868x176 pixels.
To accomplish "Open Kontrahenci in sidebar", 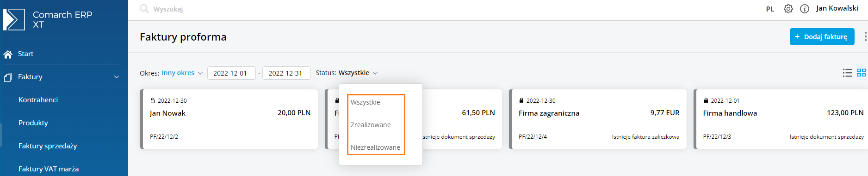I will click(38, 100).
